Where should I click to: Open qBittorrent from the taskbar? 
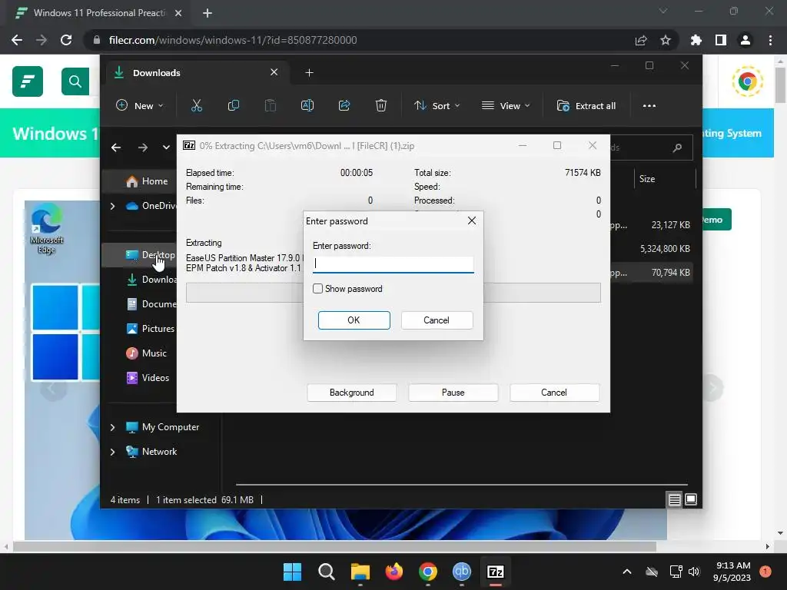pos(462,572)
